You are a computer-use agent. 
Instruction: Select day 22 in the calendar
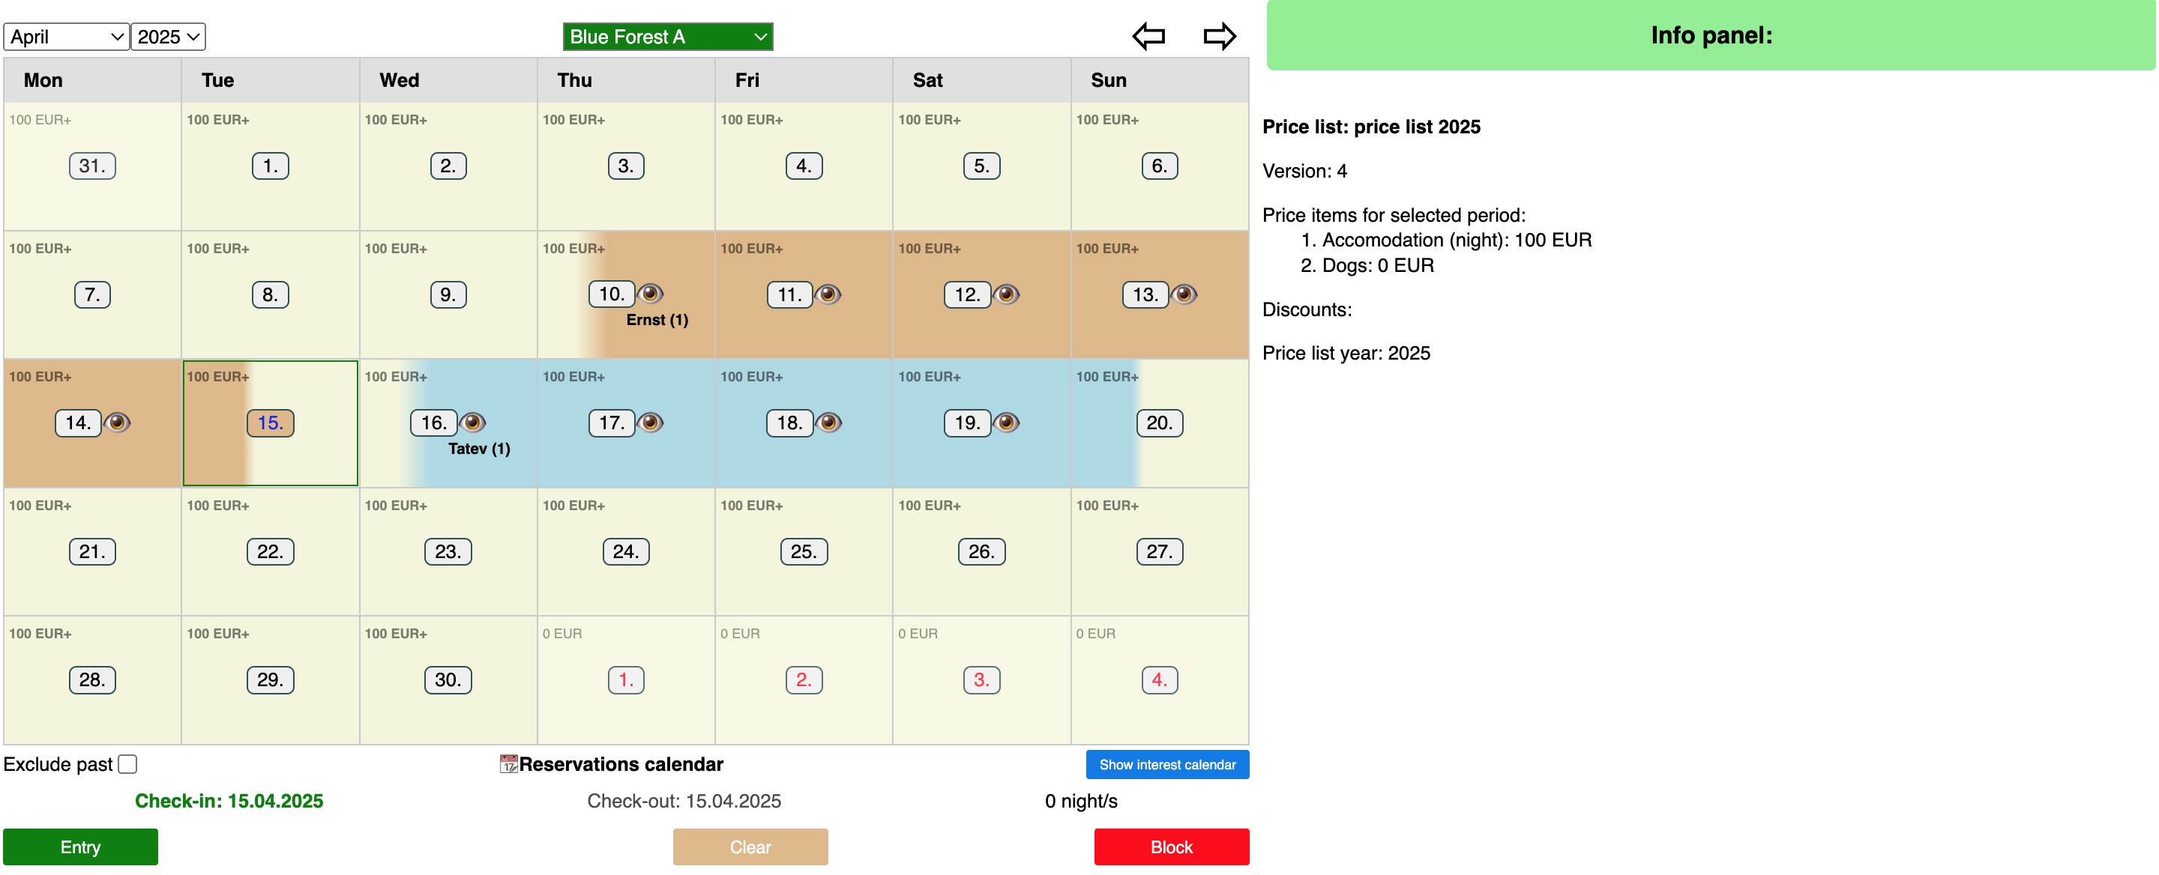[270, 551]
